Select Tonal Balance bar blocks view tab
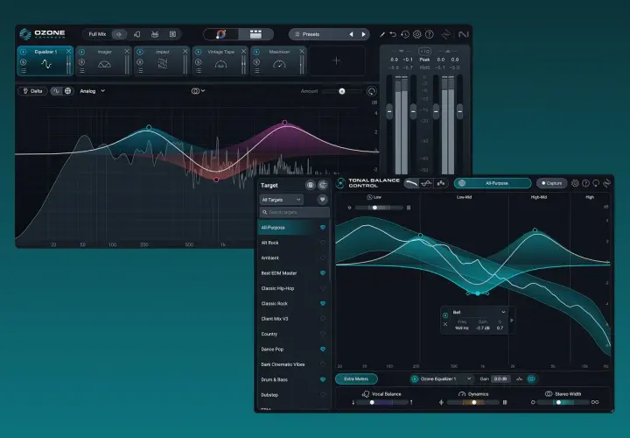This screenshot has height=438, width=630. tap(441, 183)
